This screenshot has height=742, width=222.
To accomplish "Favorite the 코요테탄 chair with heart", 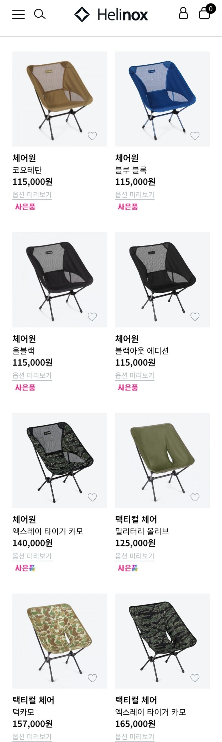I will 92,136.
